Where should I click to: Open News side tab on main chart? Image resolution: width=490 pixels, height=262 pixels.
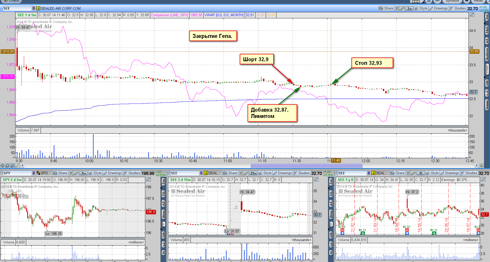(x=487, y=104)
